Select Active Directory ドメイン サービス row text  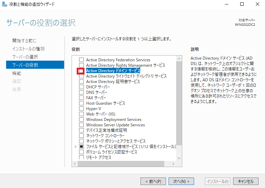tap(113, 70)
